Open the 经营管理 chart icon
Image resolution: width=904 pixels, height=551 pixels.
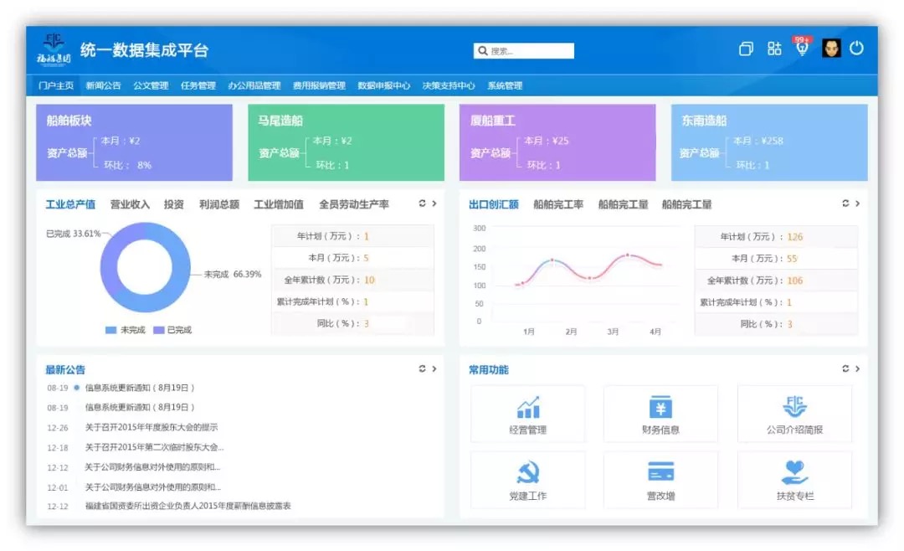pos(527,407)
